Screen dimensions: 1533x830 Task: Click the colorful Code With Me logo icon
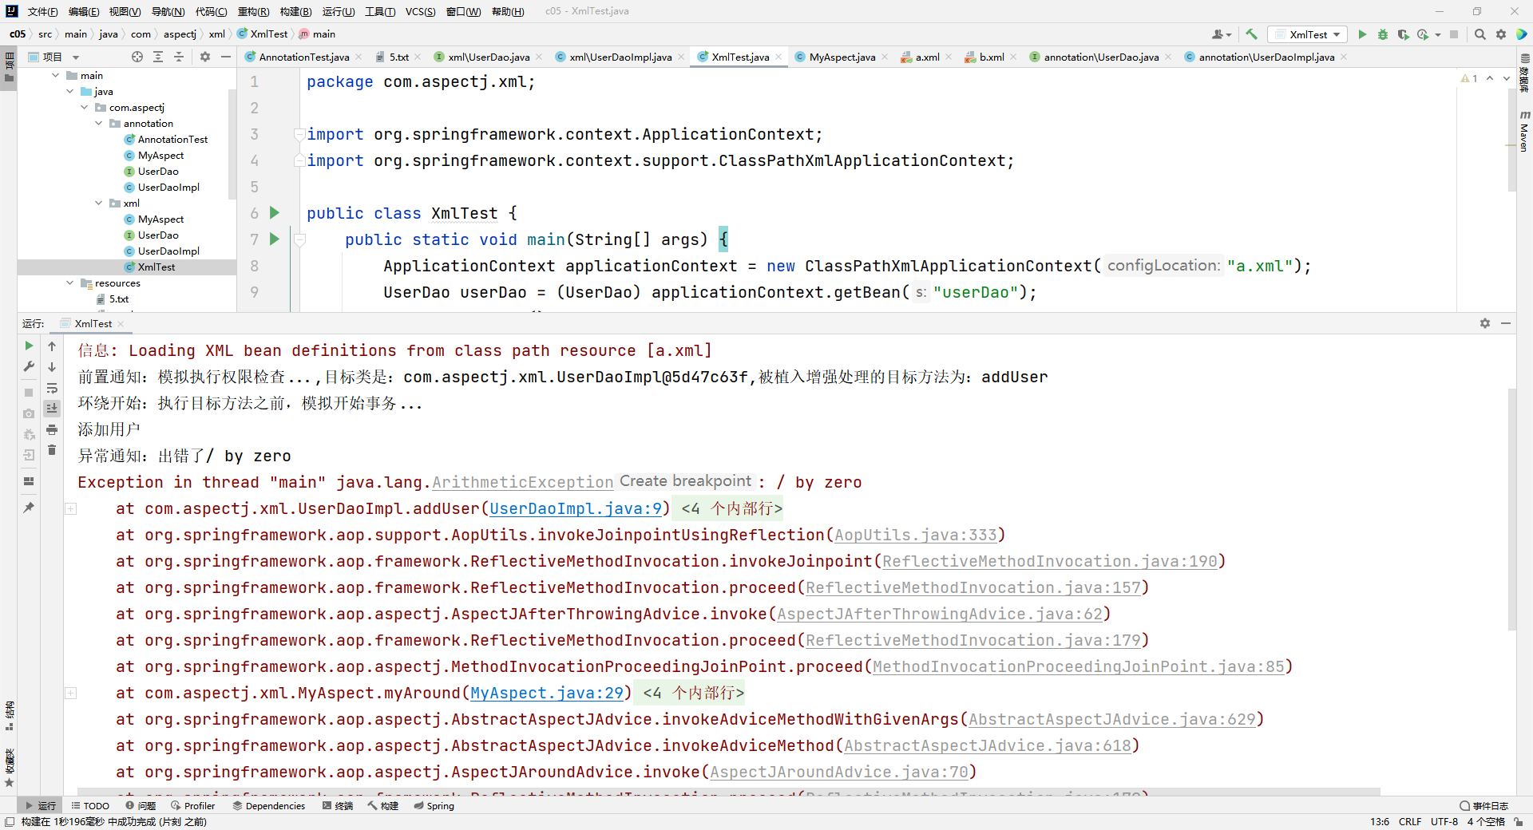tap(1522, 34)
